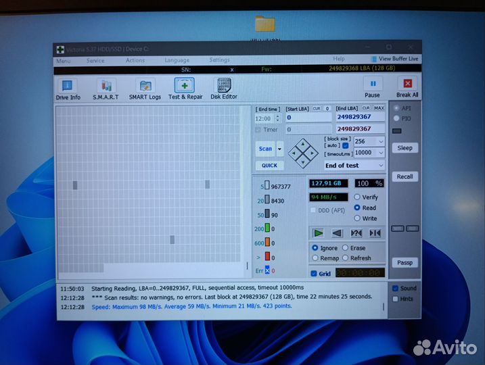Image resolution: width=485 pixels, height=365 pixels.
Task: Click the Sleep button
Action: point(405,148)
